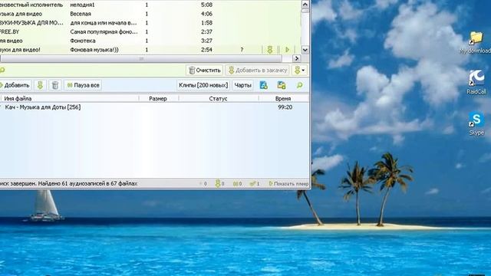Click Пауза все button
This screenshot has height=276, width=491.
coord(83,85)
